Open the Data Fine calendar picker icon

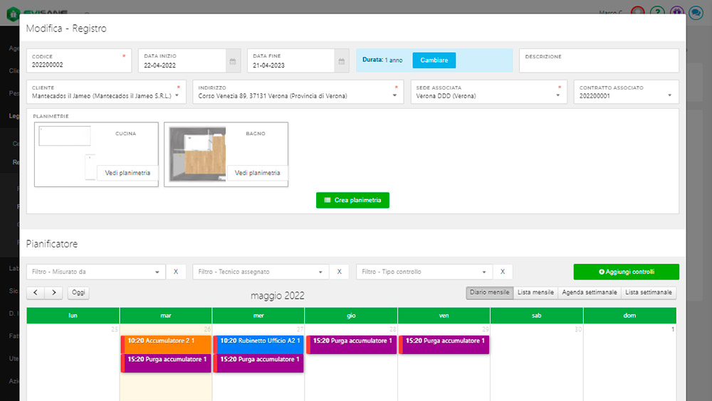click(x=342, y=61)
